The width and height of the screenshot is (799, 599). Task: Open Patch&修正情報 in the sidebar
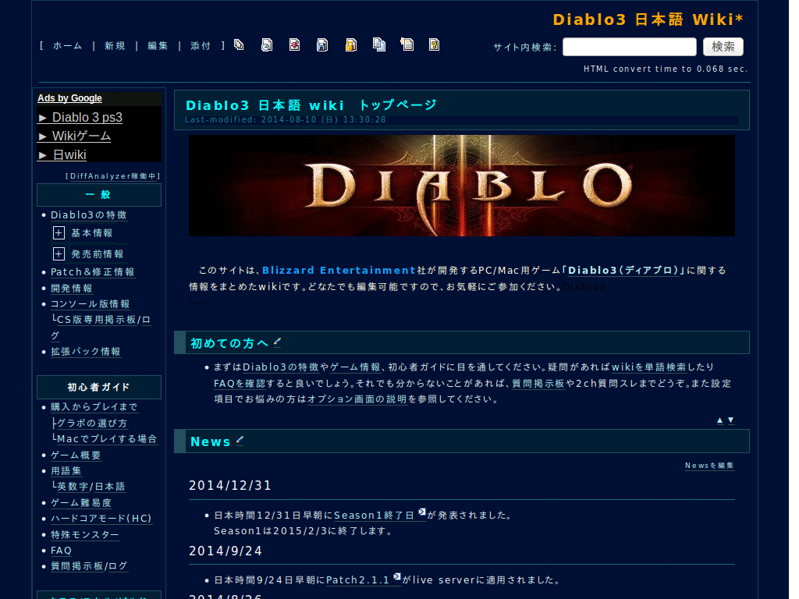[93, 272]
